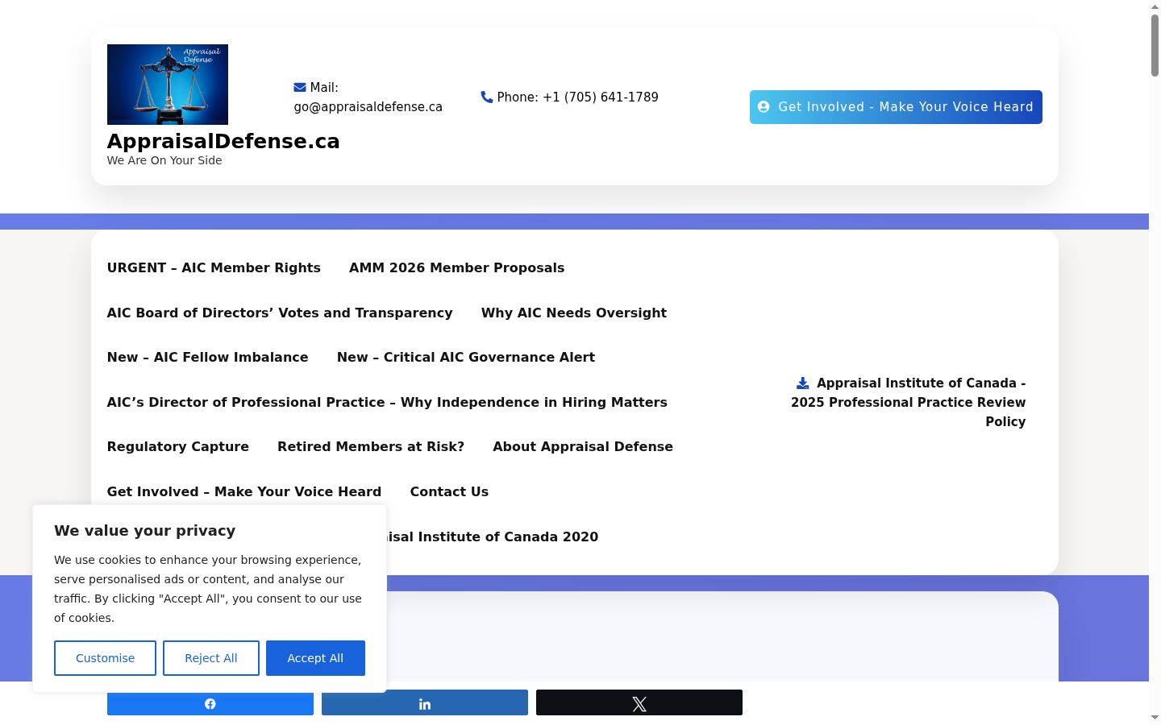This screenshot has height=725, width=1161.
Task: Open About Appraisal Defense page
Action: [583, 447]
